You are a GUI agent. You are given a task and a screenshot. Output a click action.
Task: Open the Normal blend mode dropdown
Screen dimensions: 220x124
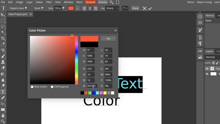(x=212, y=57)
